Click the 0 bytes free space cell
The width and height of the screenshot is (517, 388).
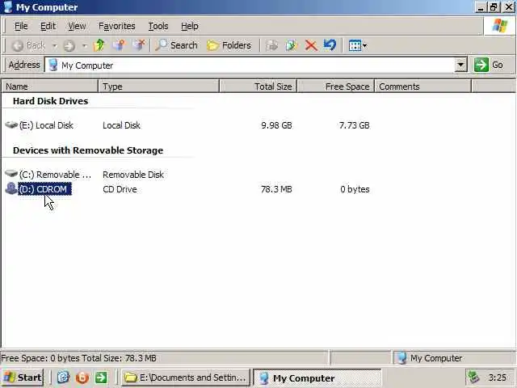click(x=355, y=189)
